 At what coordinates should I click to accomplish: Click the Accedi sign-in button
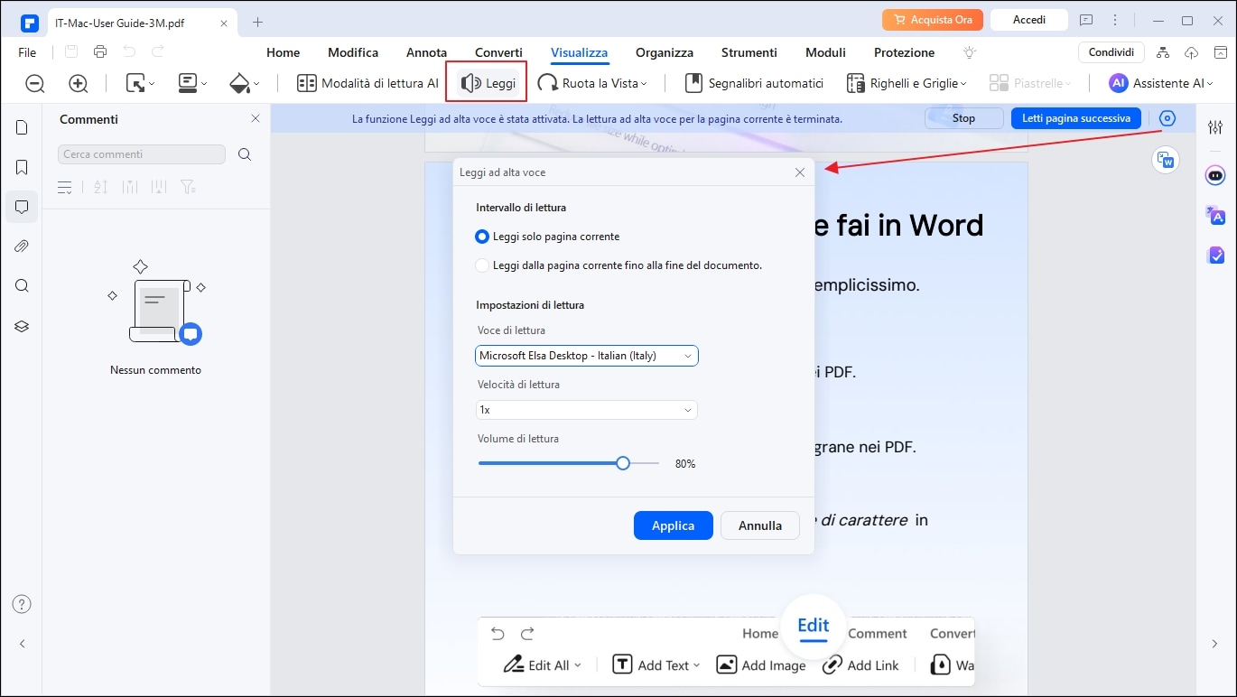click(x=1029, y=20)
